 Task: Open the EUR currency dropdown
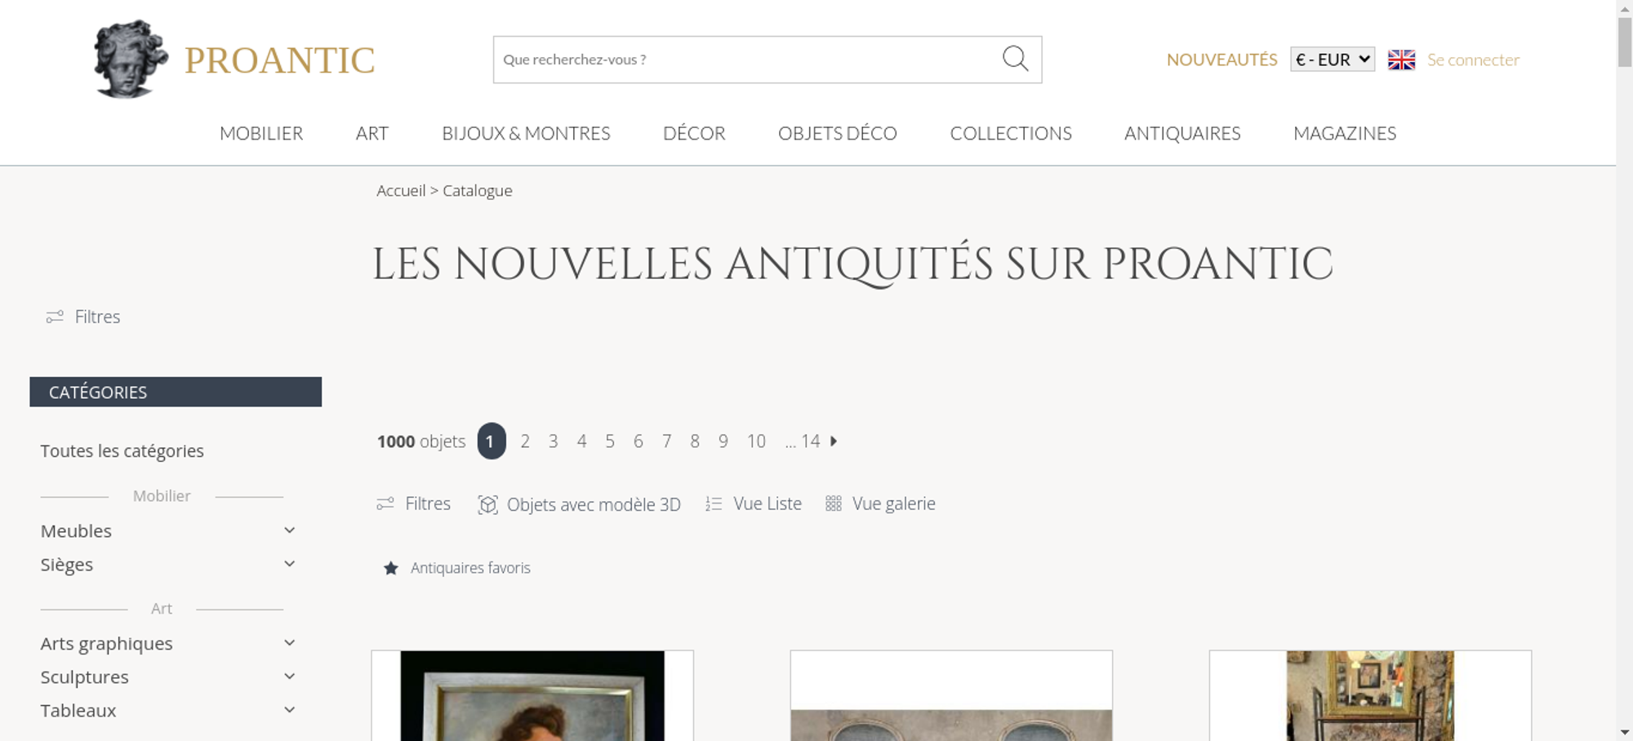1333,60
